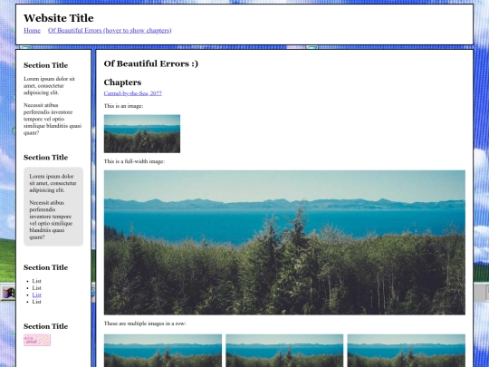Click the gray rounded Lorem ipsum box
The width and height of the screenshot is (489, 367).
[53, 207]
